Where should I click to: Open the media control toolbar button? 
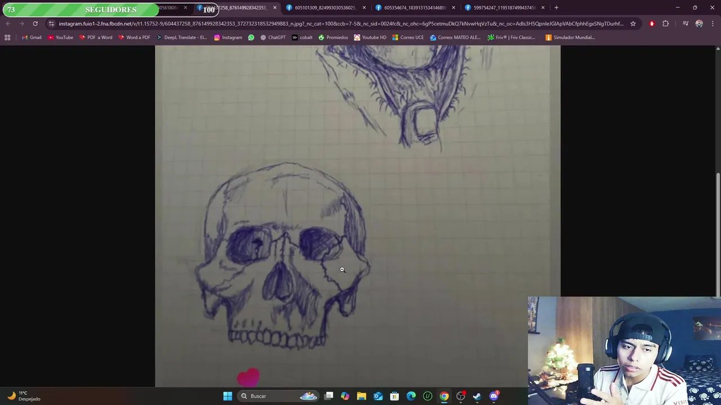click(686, 24)
